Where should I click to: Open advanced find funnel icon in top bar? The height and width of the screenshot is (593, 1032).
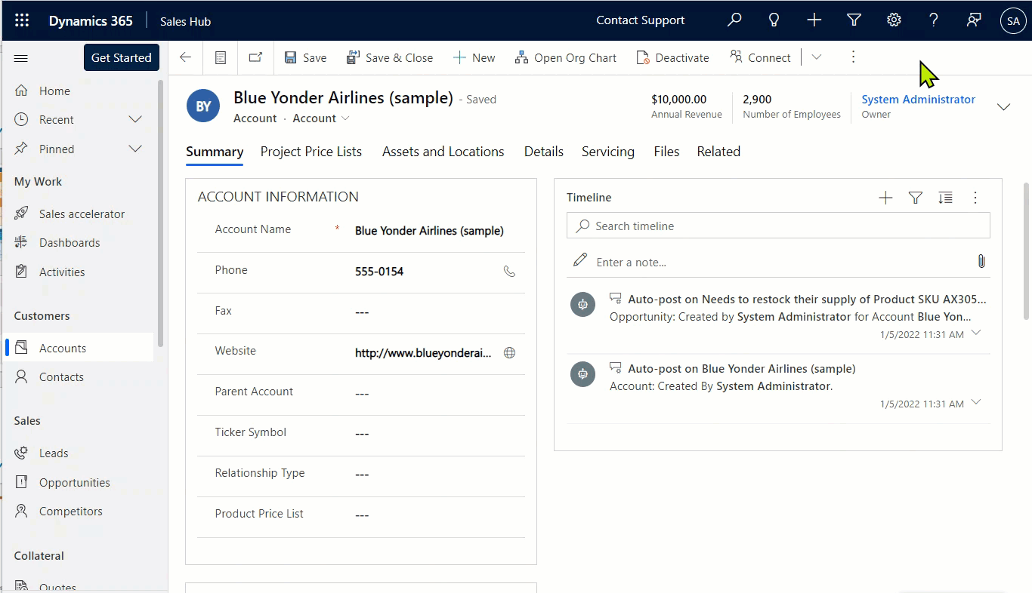(x=854, y=20)
